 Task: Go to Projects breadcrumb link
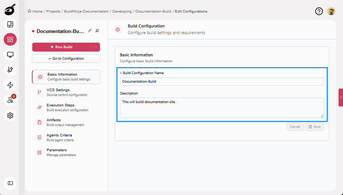pyautogui.click(x=53, y=11)
